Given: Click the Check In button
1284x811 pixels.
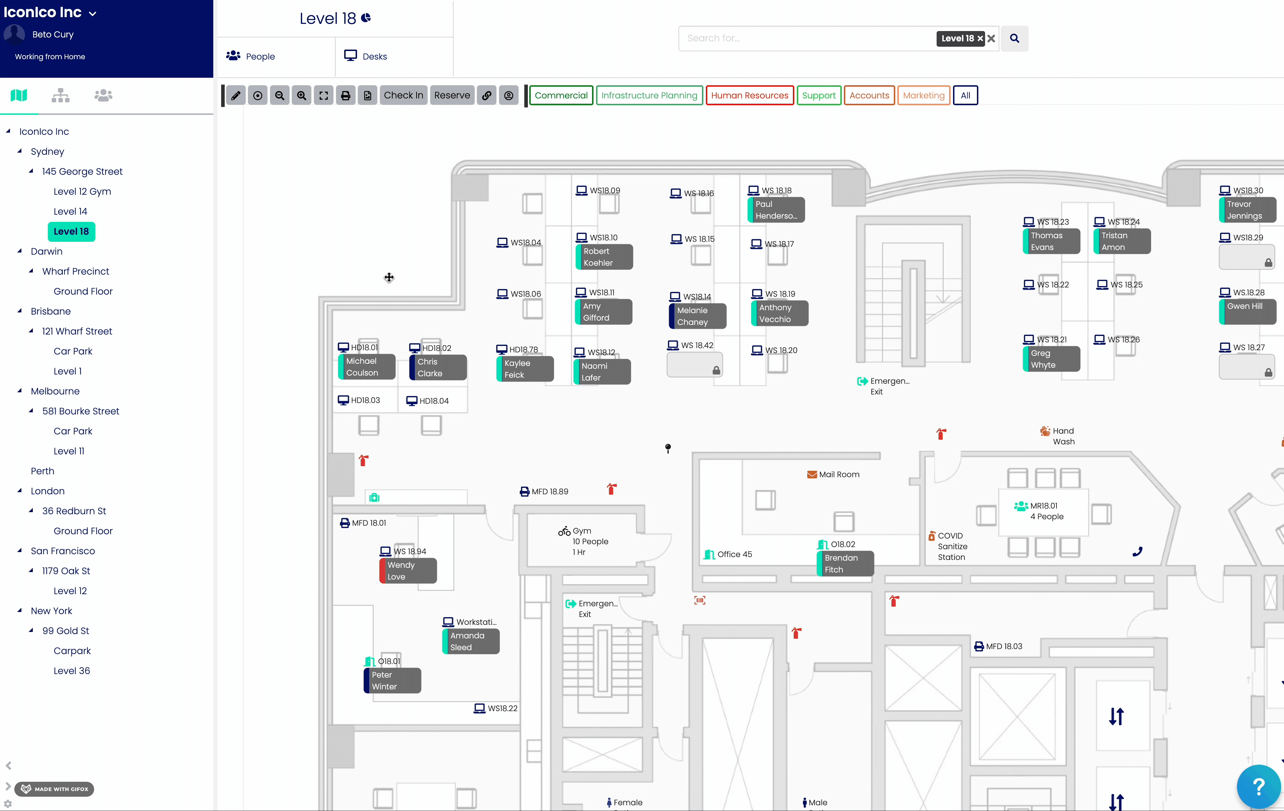Looking at the screenshot, I should click(403, 96).
